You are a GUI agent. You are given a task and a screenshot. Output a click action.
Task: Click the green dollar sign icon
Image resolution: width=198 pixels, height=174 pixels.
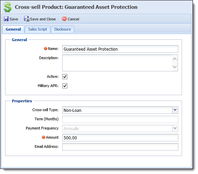coord(7,7)
